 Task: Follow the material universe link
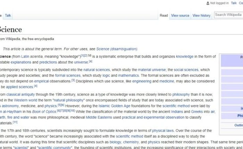(152, 70)
